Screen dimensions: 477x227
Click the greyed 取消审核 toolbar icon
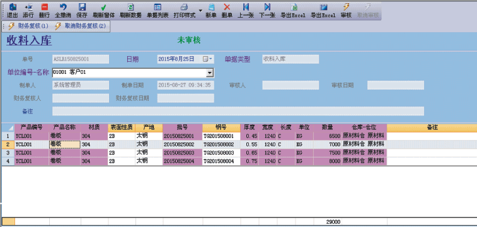(x=368, y=10)
